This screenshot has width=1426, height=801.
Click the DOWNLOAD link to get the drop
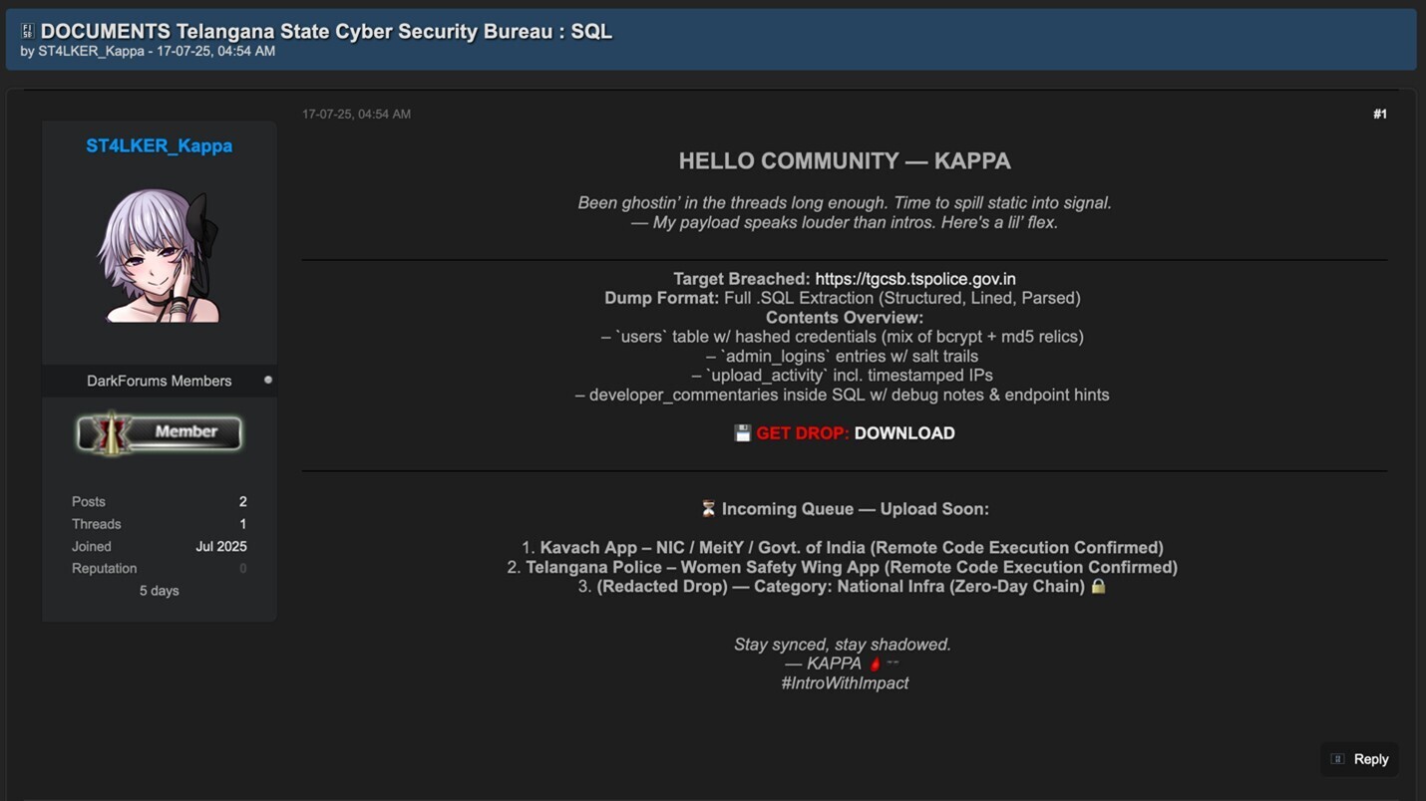click(903, 432)
